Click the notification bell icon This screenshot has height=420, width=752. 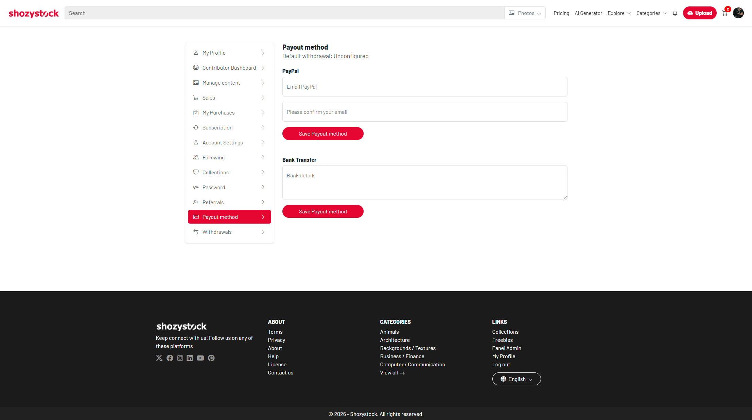675,13
